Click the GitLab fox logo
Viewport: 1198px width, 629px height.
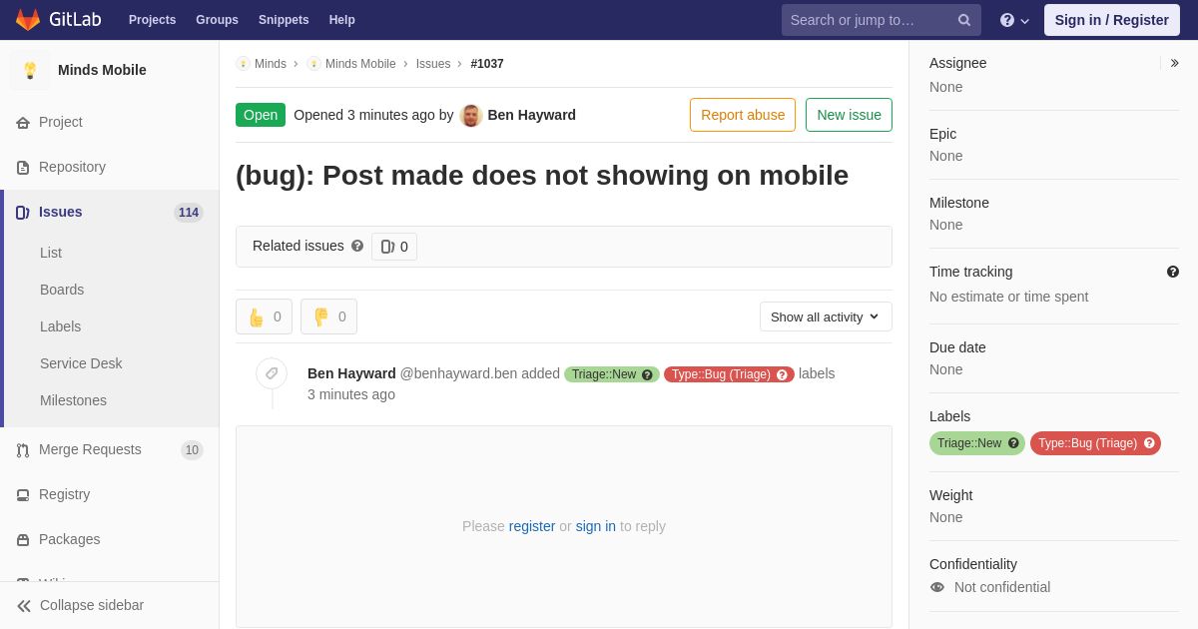[28, 20]
